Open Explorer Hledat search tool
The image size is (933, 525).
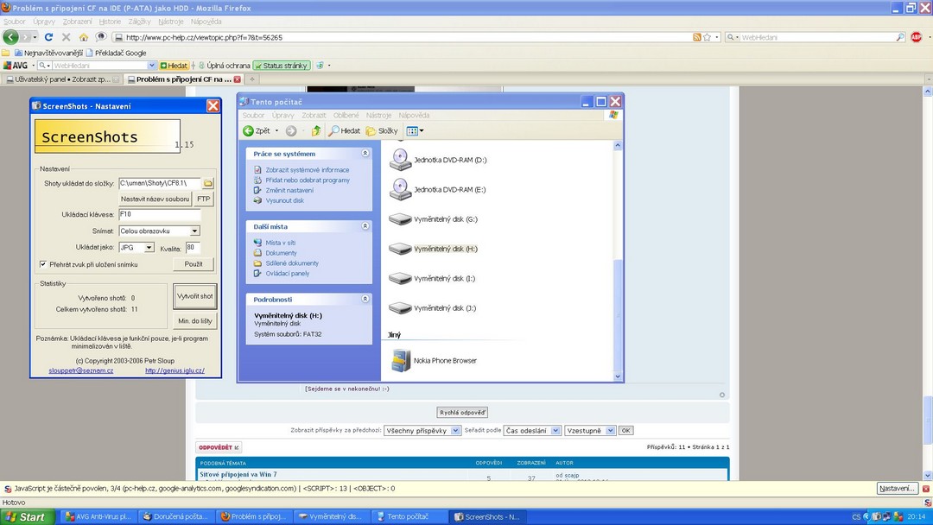[x=344, y=131]
